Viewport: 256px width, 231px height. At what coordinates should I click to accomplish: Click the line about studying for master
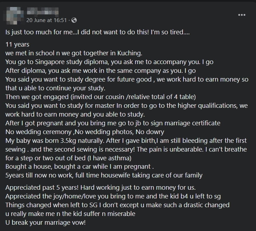(127, 110)
